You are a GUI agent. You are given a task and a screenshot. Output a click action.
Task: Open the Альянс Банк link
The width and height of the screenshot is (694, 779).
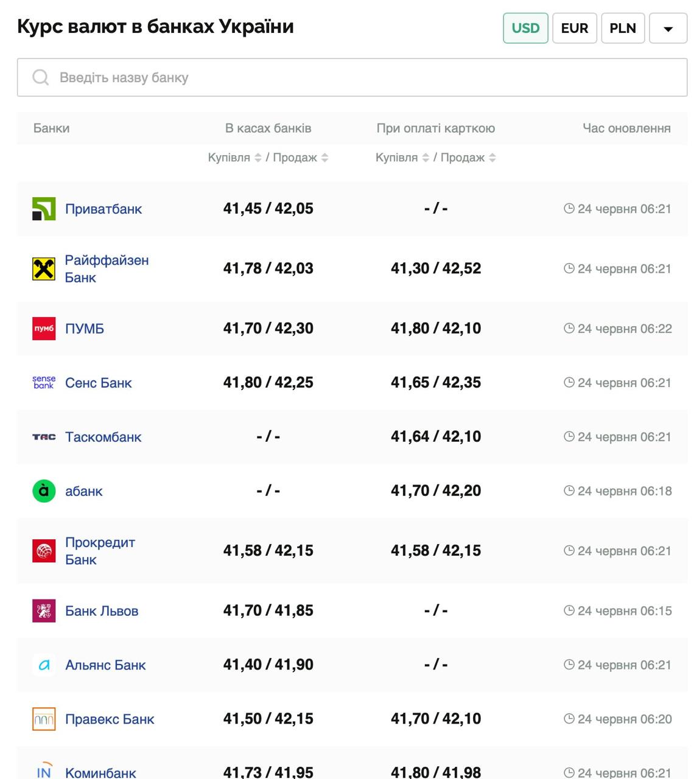105,665
